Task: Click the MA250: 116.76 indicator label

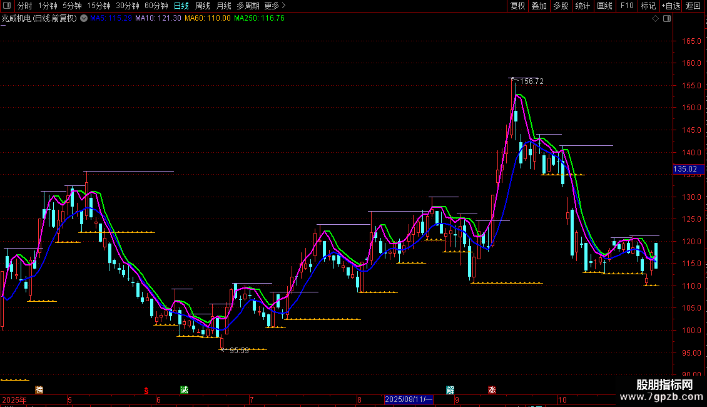Action: tap(259, 19)
